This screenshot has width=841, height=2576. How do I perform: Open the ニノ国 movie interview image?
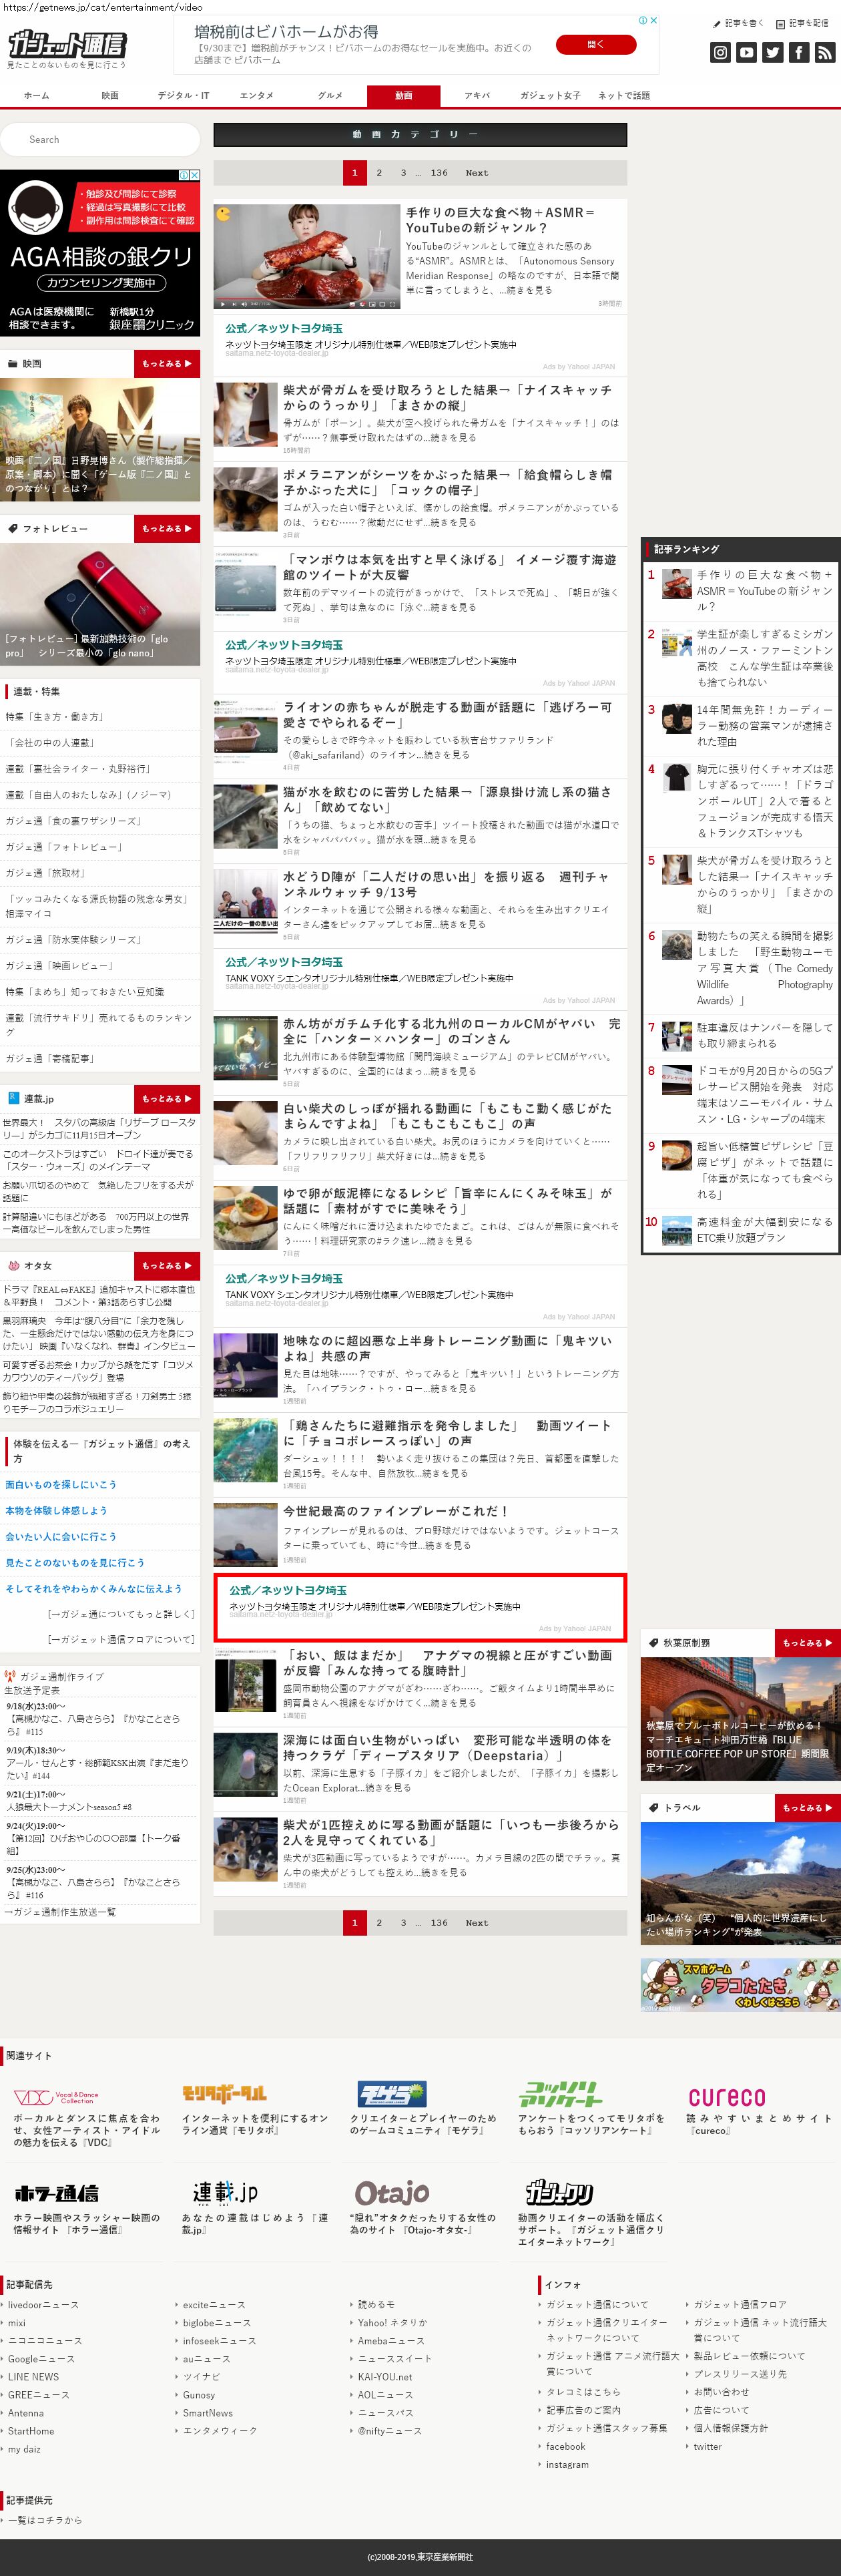pyautogui.click(x=100, y=439)
